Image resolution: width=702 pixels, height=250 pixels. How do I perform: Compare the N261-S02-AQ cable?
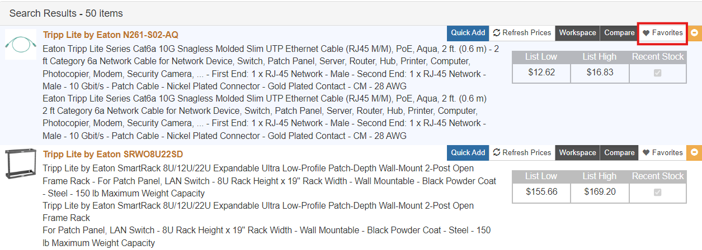coord(619,33)
